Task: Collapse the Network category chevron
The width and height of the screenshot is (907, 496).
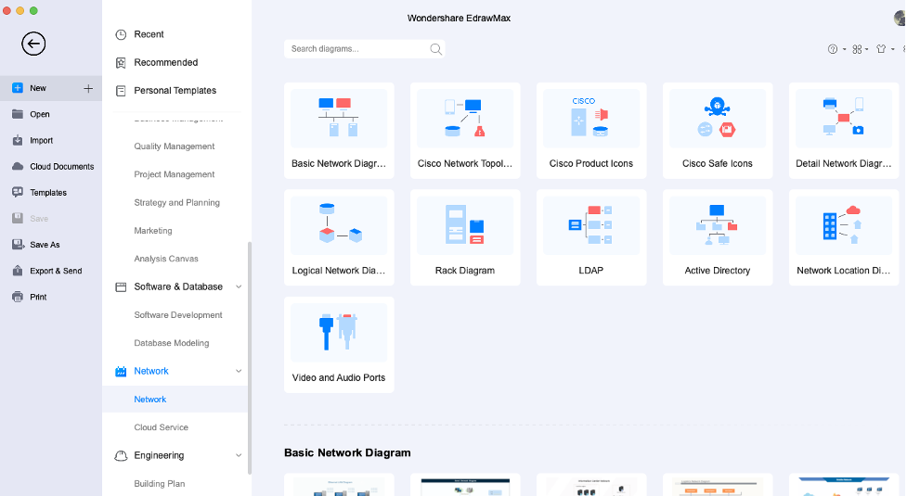Action: [239, 371]
